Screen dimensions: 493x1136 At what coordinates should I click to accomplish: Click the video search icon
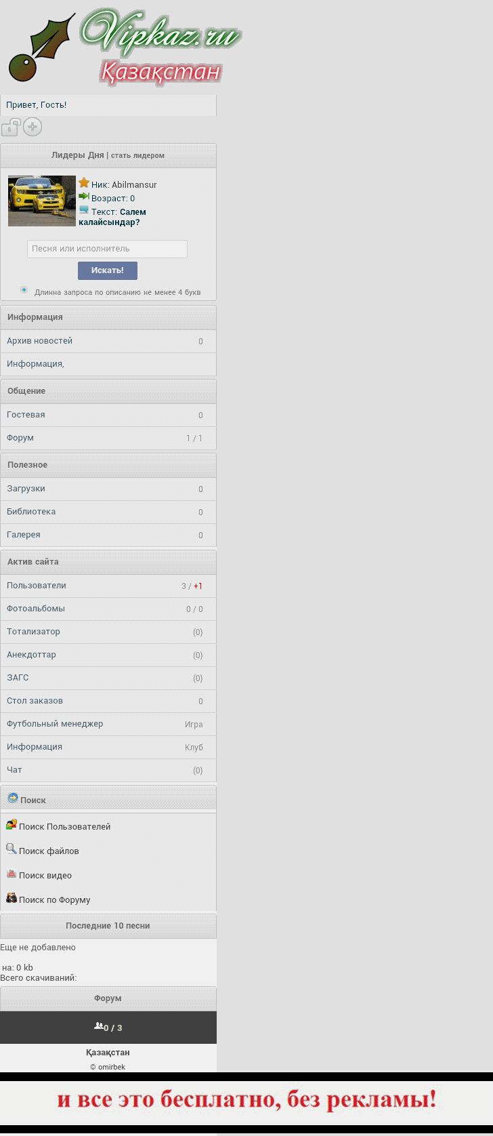click(x=12, y=874)
